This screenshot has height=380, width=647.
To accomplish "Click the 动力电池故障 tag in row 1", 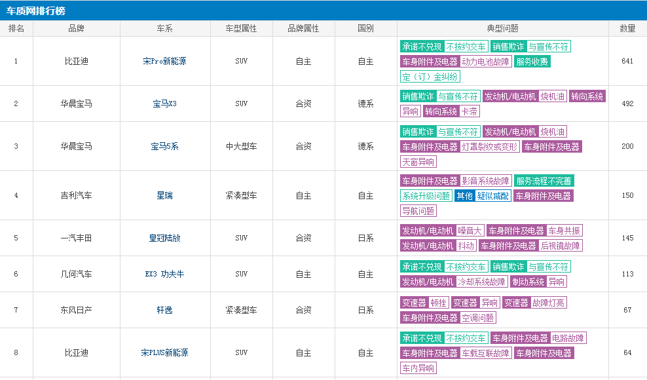I will point(485,62).
